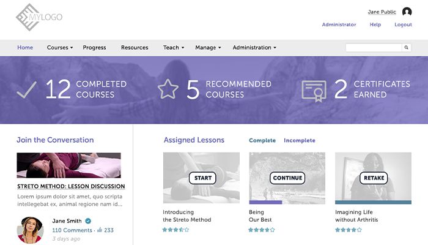This screenshot has width=428, height=245.
Task: Click the Logout link
Action: [403, 24]
